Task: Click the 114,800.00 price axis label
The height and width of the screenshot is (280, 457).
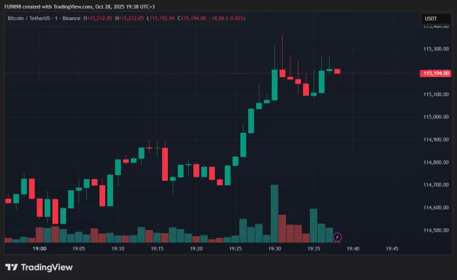Action: [x=436, y=162]
